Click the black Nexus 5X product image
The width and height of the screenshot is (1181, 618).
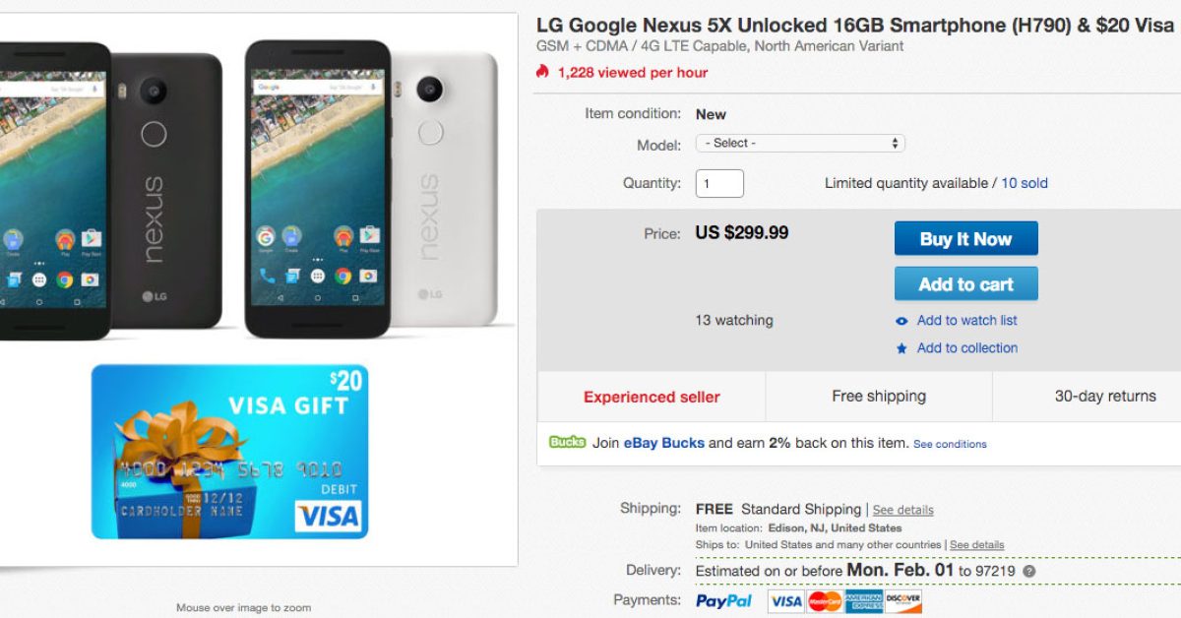(x=108, y=187)
